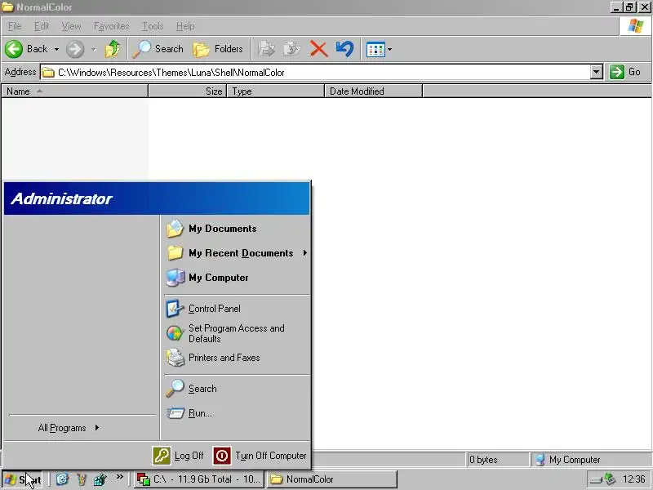Click the NormalColor title bar folder icon
This screenshot has height=490, width=653.
click(8, 7)
